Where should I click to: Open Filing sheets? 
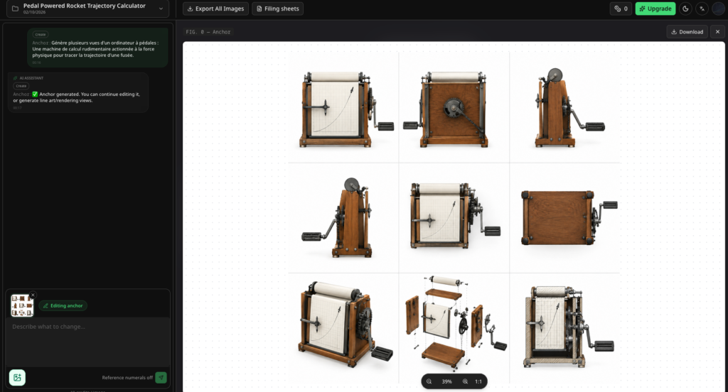click(278, 9)
